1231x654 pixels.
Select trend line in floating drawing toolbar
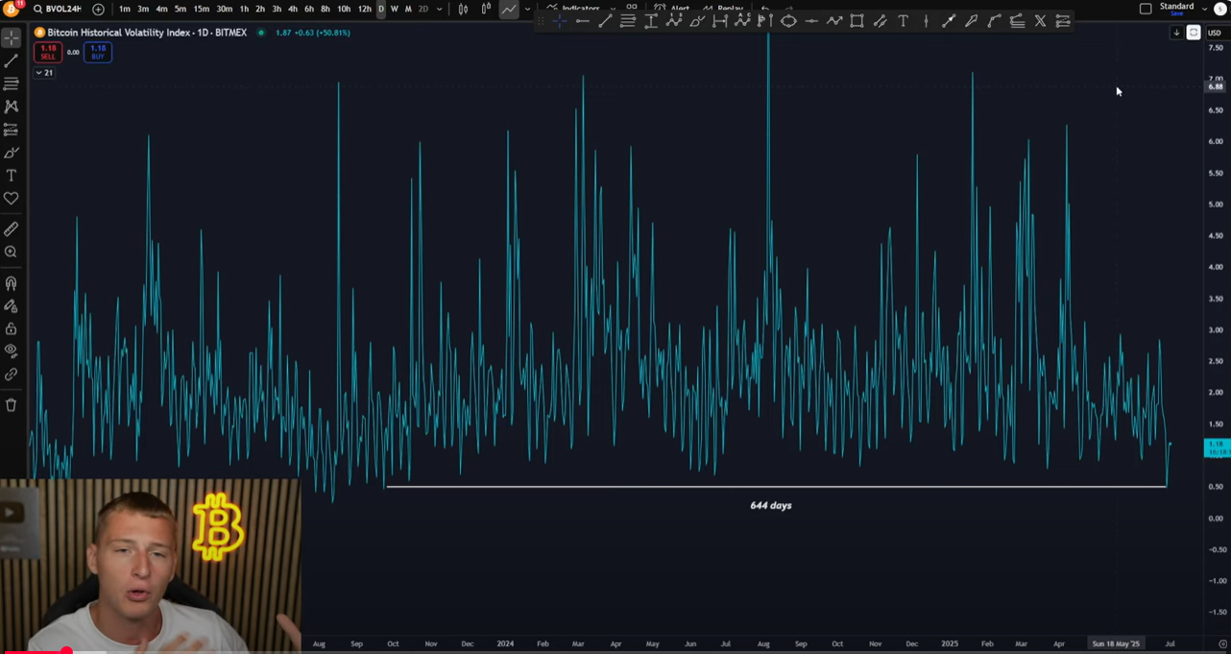605,21
